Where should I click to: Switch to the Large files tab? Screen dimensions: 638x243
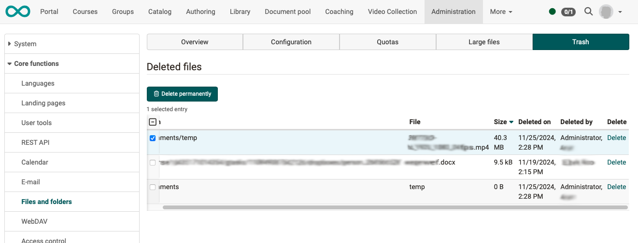click(x=484, y=42)
